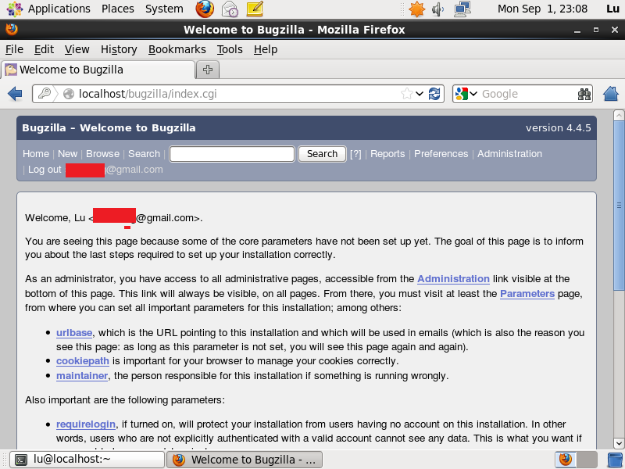
Task: Click the New bug link
Action: [x=67, y=154]
